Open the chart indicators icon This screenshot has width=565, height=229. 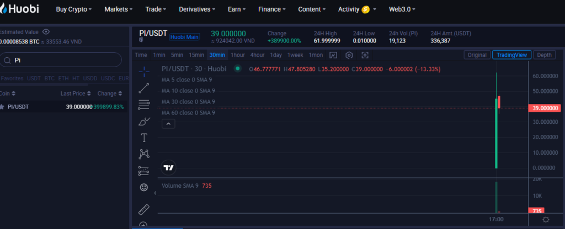[x=333, y=55]
